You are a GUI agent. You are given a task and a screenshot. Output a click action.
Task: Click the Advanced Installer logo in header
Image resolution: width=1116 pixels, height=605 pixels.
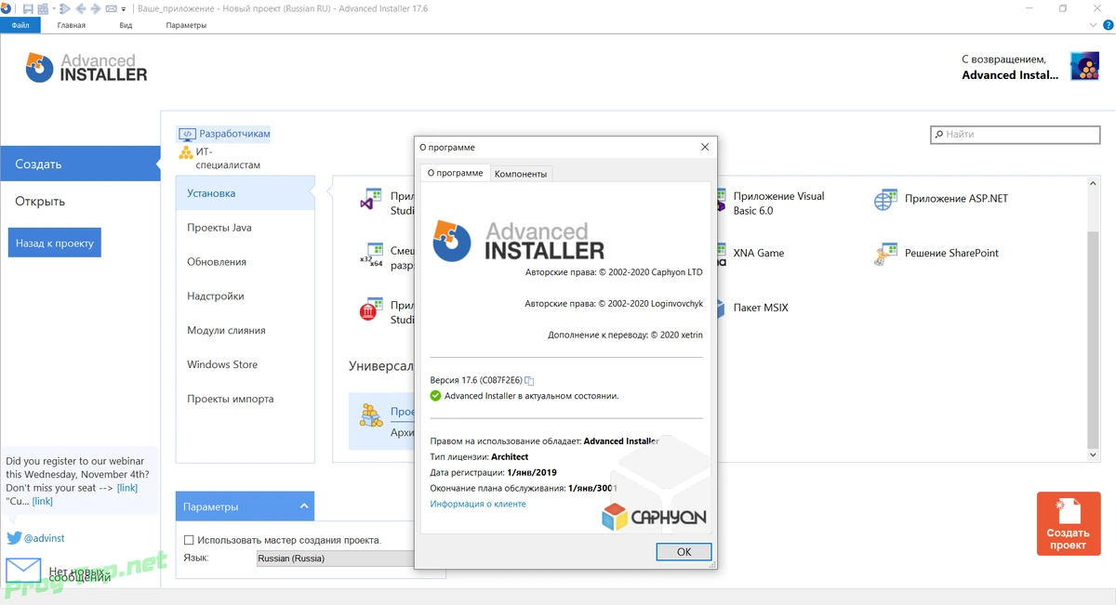point(86,68)
